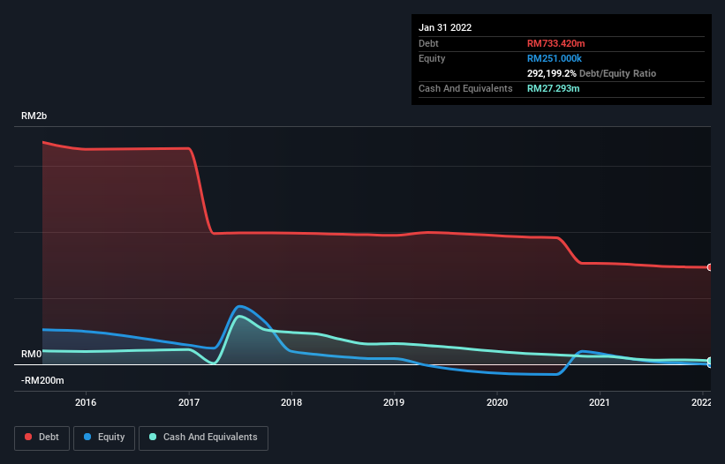Toggle the Equity series legend button
The image size is (725, 464).
[x=104, y=438]
